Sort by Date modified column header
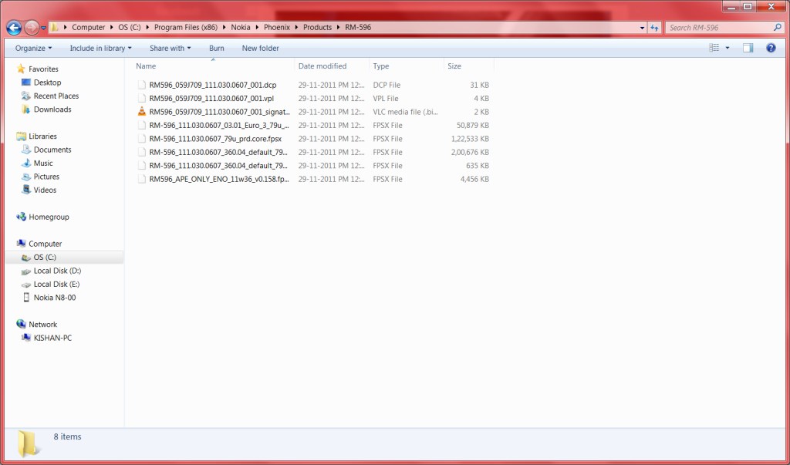The height and width of the screenshot is (465, 790). tap(332, 66)
